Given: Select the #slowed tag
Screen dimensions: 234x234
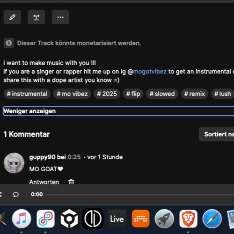Looking at the screenshot, I should [162, 94].
